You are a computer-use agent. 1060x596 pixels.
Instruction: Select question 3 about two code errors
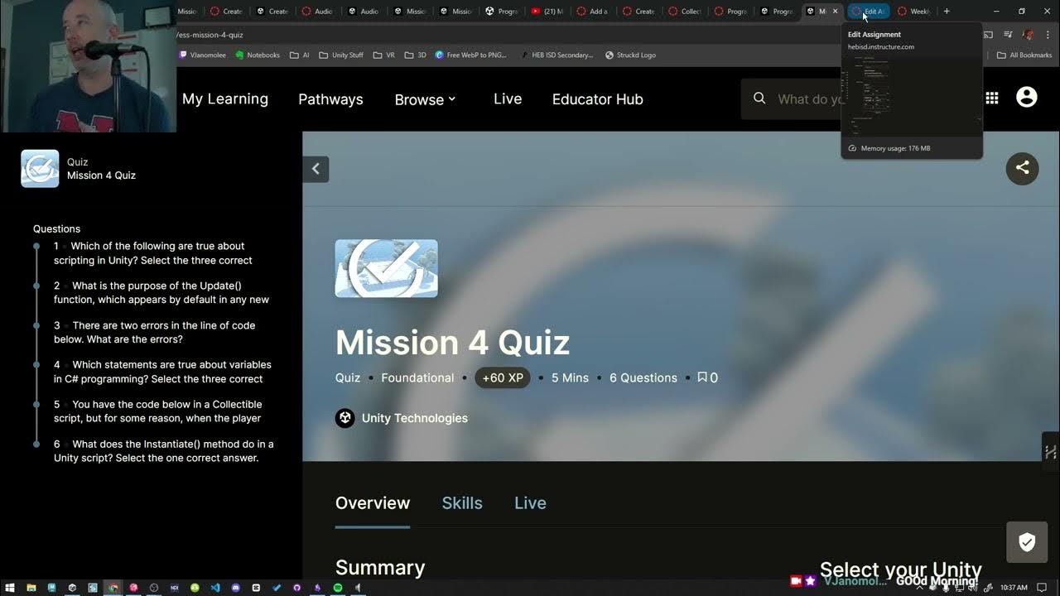155,332
